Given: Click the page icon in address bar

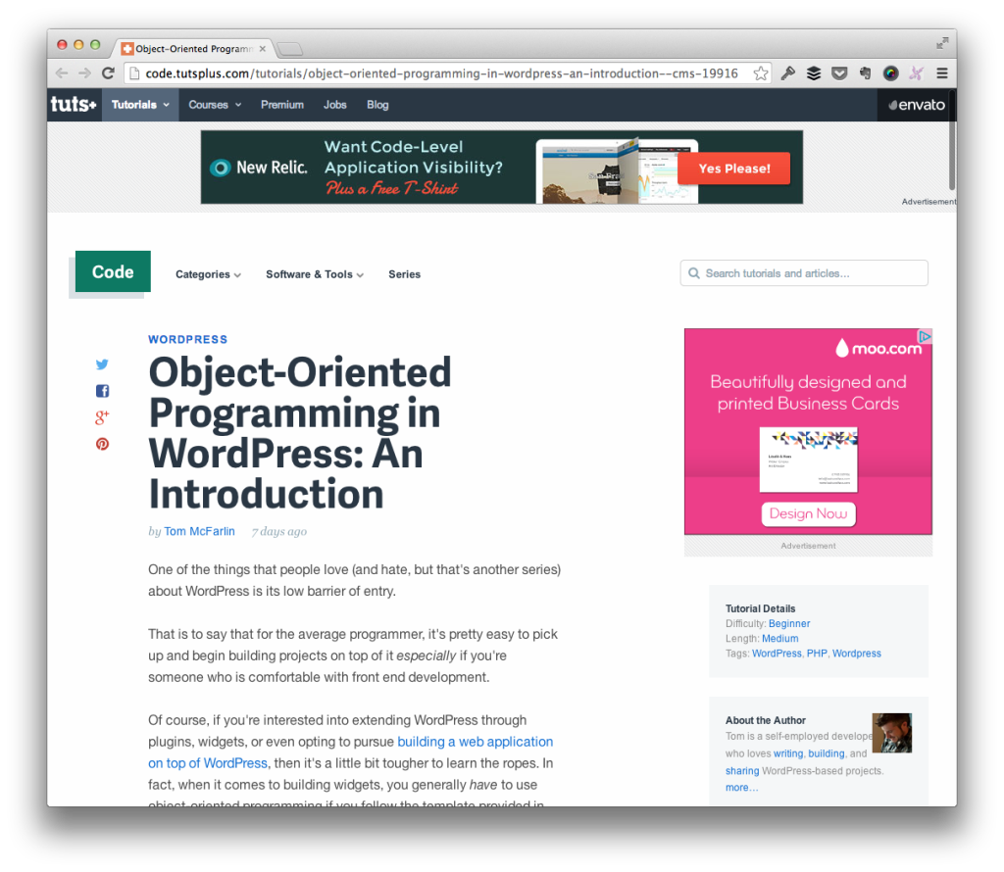Looking at the screenshot, I should (133, 73).
